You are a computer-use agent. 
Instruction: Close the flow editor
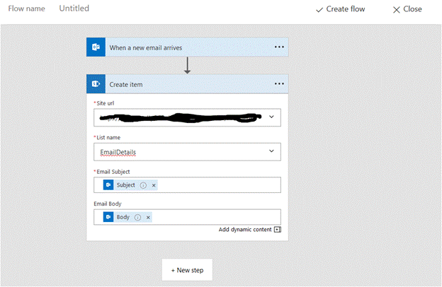tap(407, 9)
